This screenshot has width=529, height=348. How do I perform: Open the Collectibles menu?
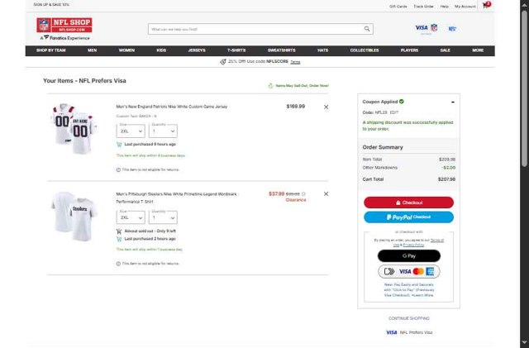[365, 50]
